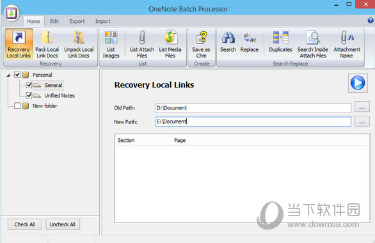Click into the Old Path field
The image size is (375, 243).
coord(253,108)
